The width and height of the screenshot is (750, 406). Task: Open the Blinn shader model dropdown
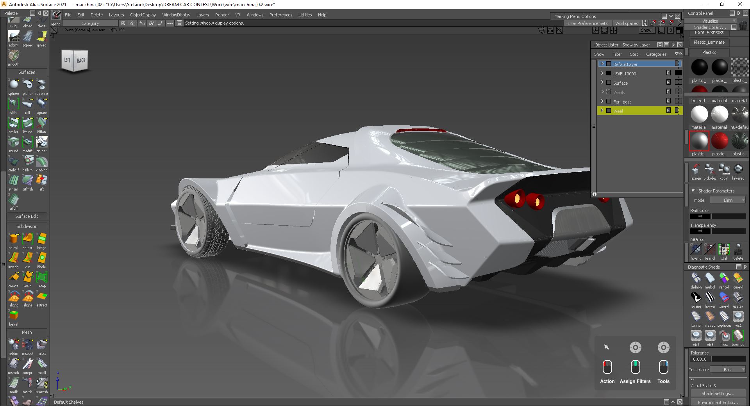pyautogui.click(x=728, y=200)
